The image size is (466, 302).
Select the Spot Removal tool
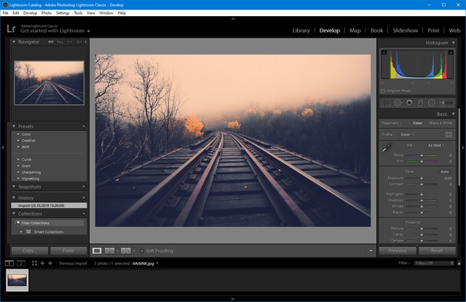click(398, 103)
